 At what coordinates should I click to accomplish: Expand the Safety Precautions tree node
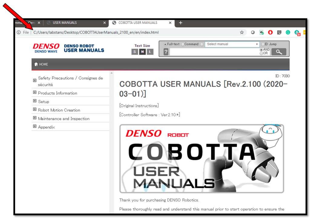pos(35,80)
